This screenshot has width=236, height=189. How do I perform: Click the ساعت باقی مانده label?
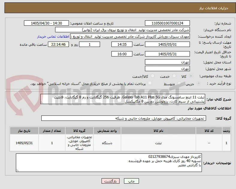click(x=33, y=45)
